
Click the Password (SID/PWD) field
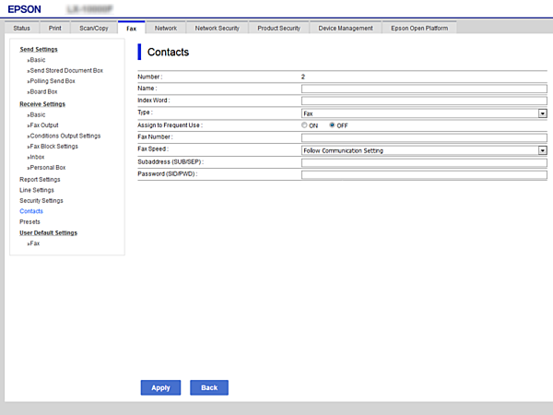(424, 174)
